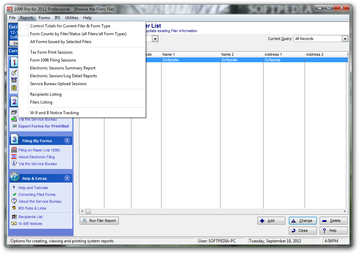Click the Delete button
The height and width of the screenshot is (254, 359).
[334, 220]
